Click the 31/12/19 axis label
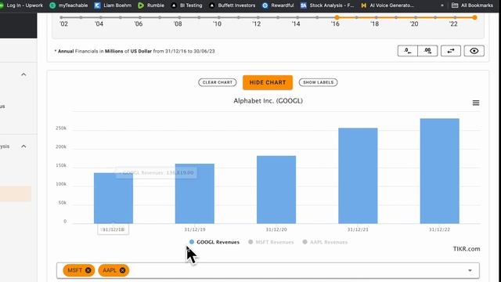 pos(195,230)
